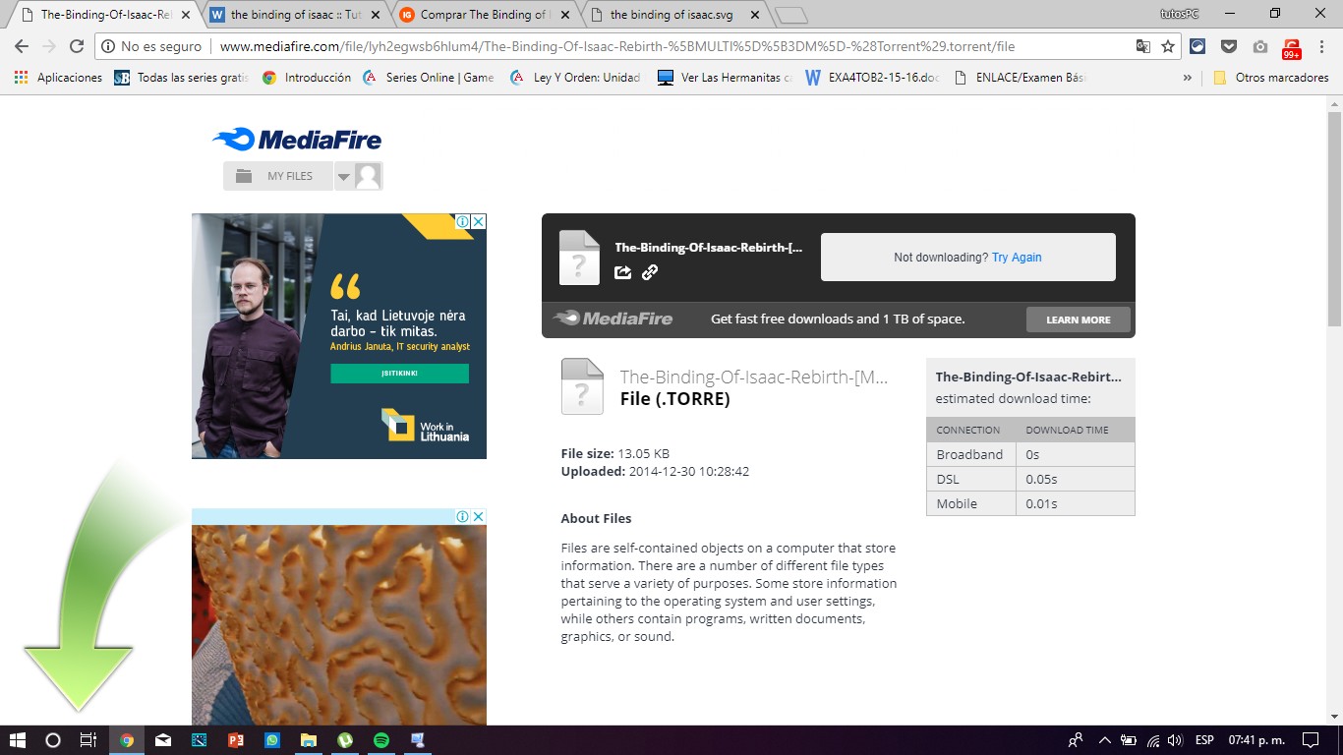
Task: Click 'No es seguro' site info
Action: [x=152, y=46]
